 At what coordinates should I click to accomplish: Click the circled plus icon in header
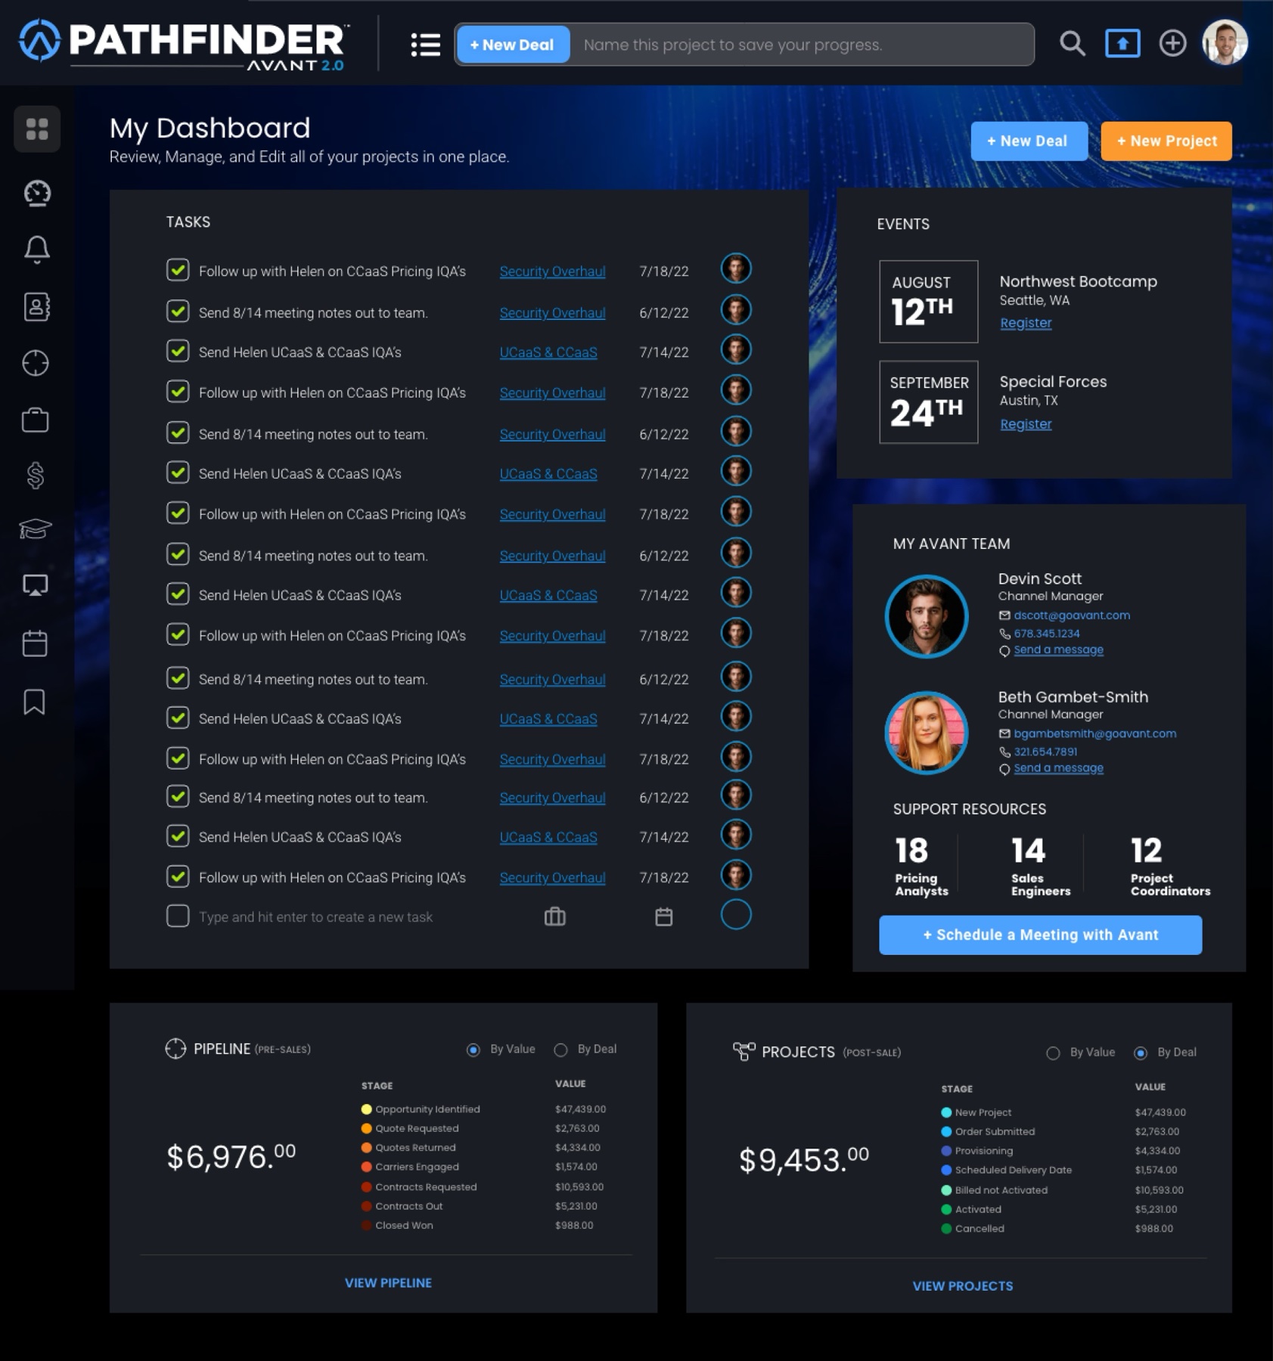pos(1172,43)
